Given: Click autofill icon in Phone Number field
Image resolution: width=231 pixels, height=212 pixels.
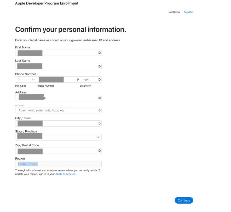Looking at the screenshot, I should pos(78,80).
